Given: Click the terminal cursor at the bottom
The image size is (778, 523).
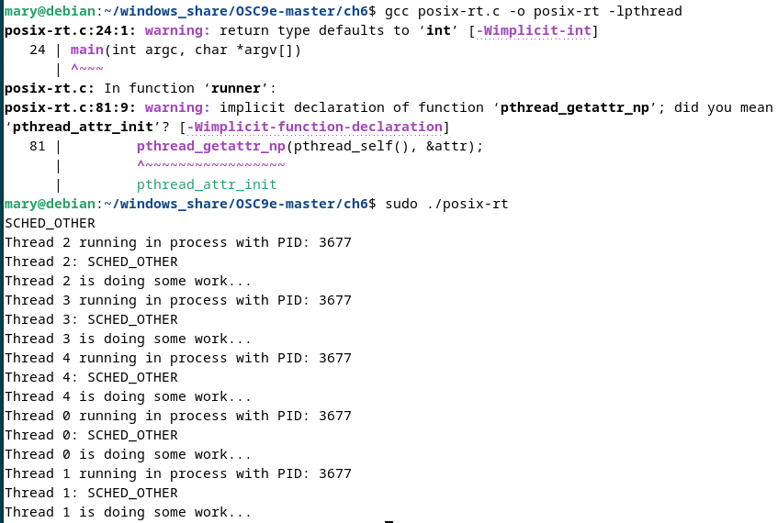Looking at the screenshot, I should click(389, 521).
